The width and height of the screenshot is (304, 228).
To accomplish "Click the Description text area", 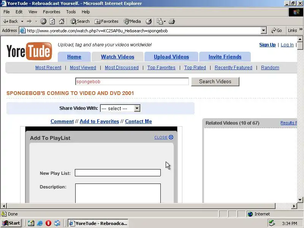I will click(118, 193).
